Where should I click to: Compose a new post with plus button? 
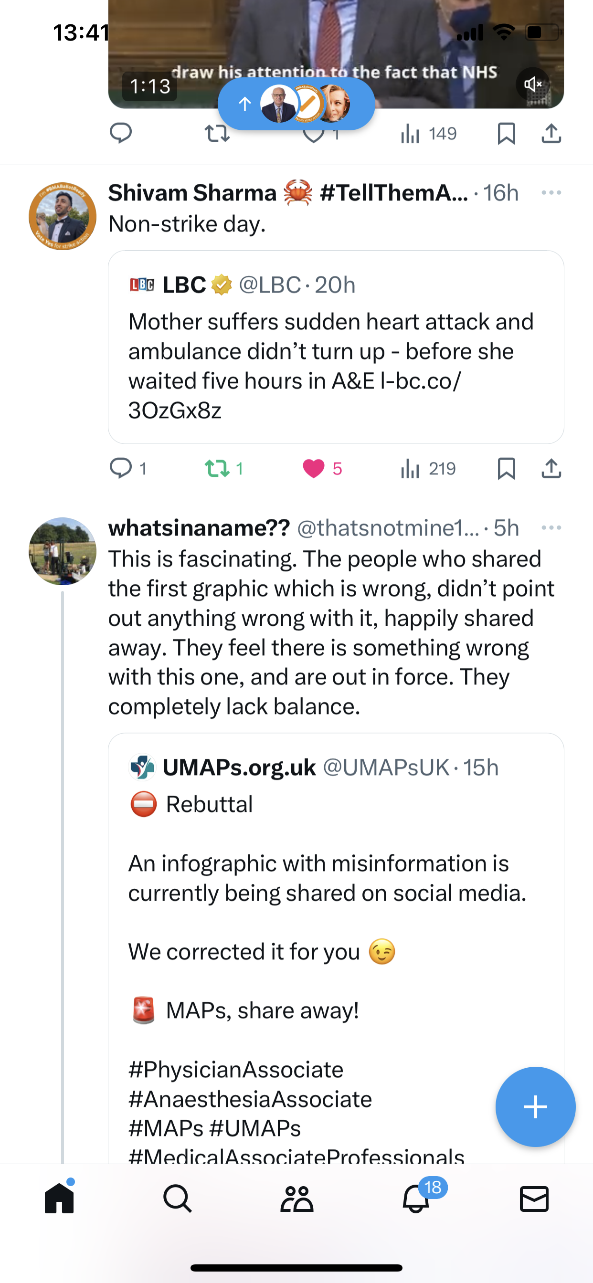pos(535,1107)
